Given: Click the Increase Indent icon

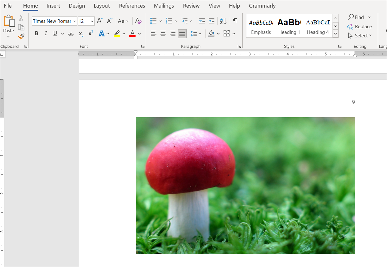Looking at the screenshot, I should pos(212,21).
